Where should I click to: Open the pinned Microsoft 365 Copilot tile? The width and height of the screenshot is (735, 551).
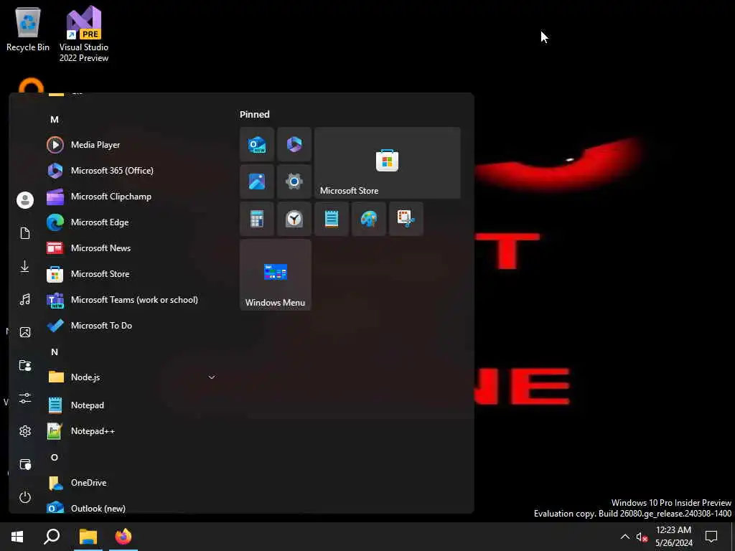pos(294,144)
